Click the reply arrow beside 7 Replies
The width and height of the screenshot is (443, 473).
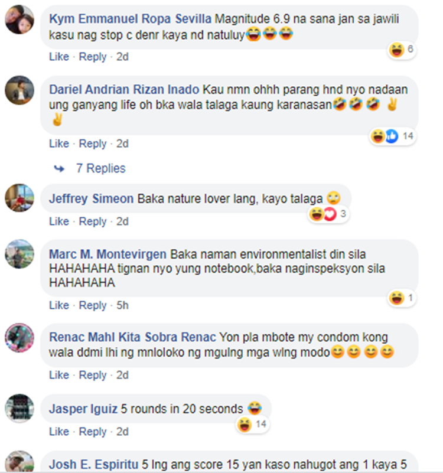pyautogui.click(x=59, y=169)
